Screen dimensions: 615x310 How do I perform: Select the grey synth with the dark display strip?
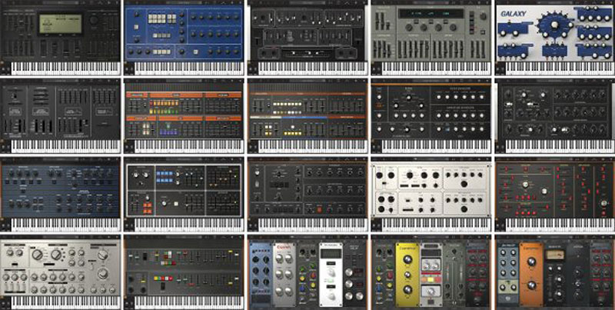coord(430,38)
